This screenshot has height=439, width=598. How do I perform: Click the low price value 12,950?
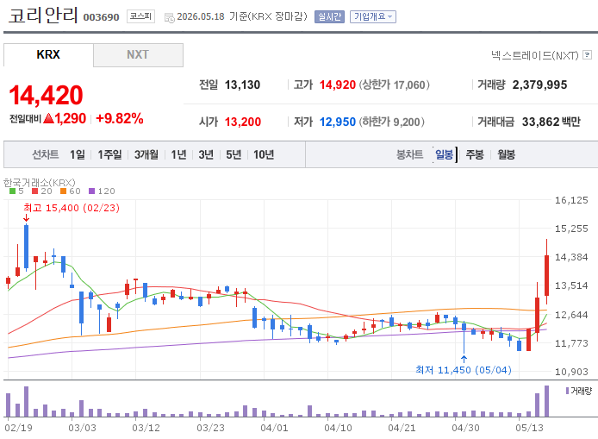(x=338, y=122)
